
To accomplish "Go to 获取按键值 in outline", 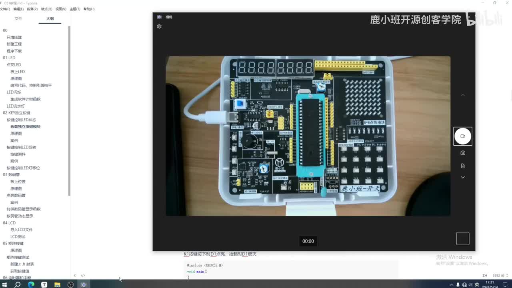I will coord(20,271).
